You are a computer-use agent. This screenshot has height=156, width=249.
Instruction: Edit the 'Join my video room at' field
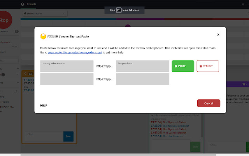coord(67,66)
